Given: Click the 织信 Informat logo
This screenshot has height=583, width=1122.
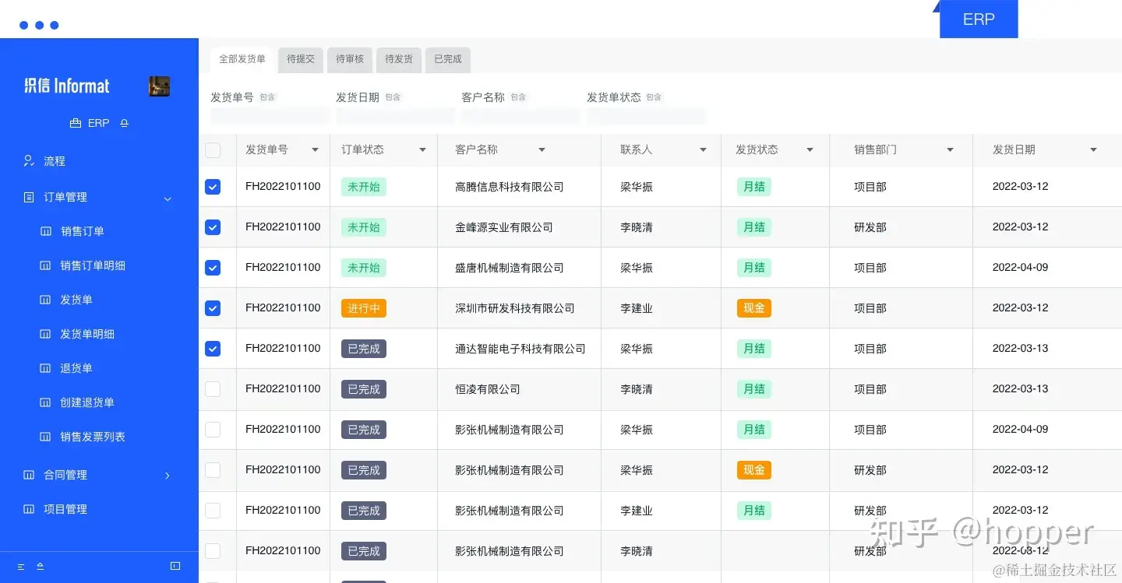Looking at the screenshot, I should click(x=67, y=86).
